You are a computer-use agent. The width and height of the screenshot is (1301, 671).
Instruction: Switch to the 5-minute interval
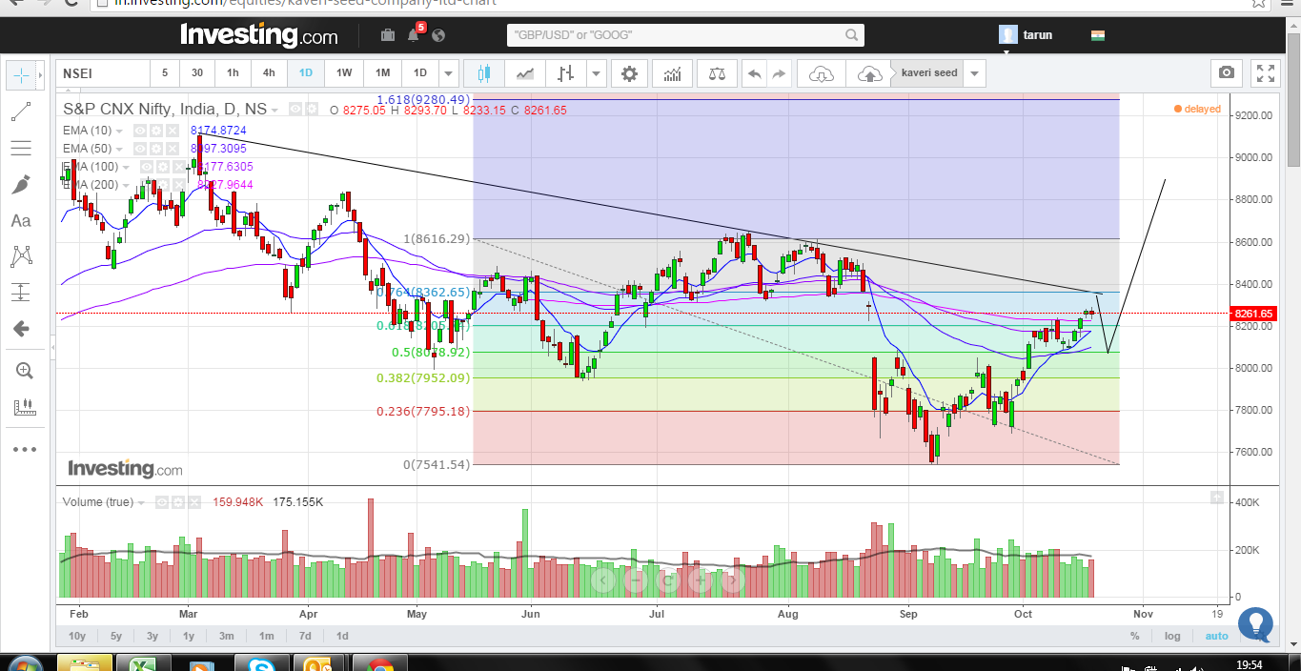point(164,73)
